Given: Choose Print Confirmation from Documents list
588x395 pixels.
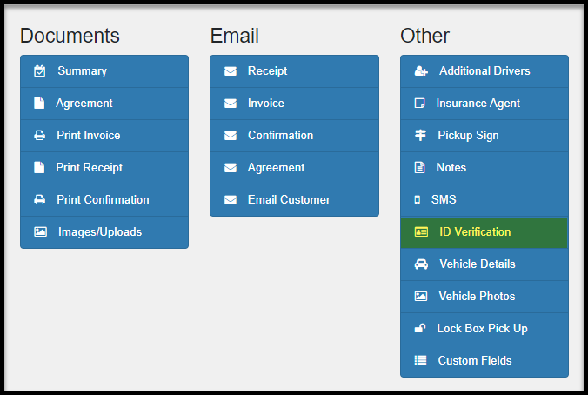Looking at the screenshot, I should 104,200.
